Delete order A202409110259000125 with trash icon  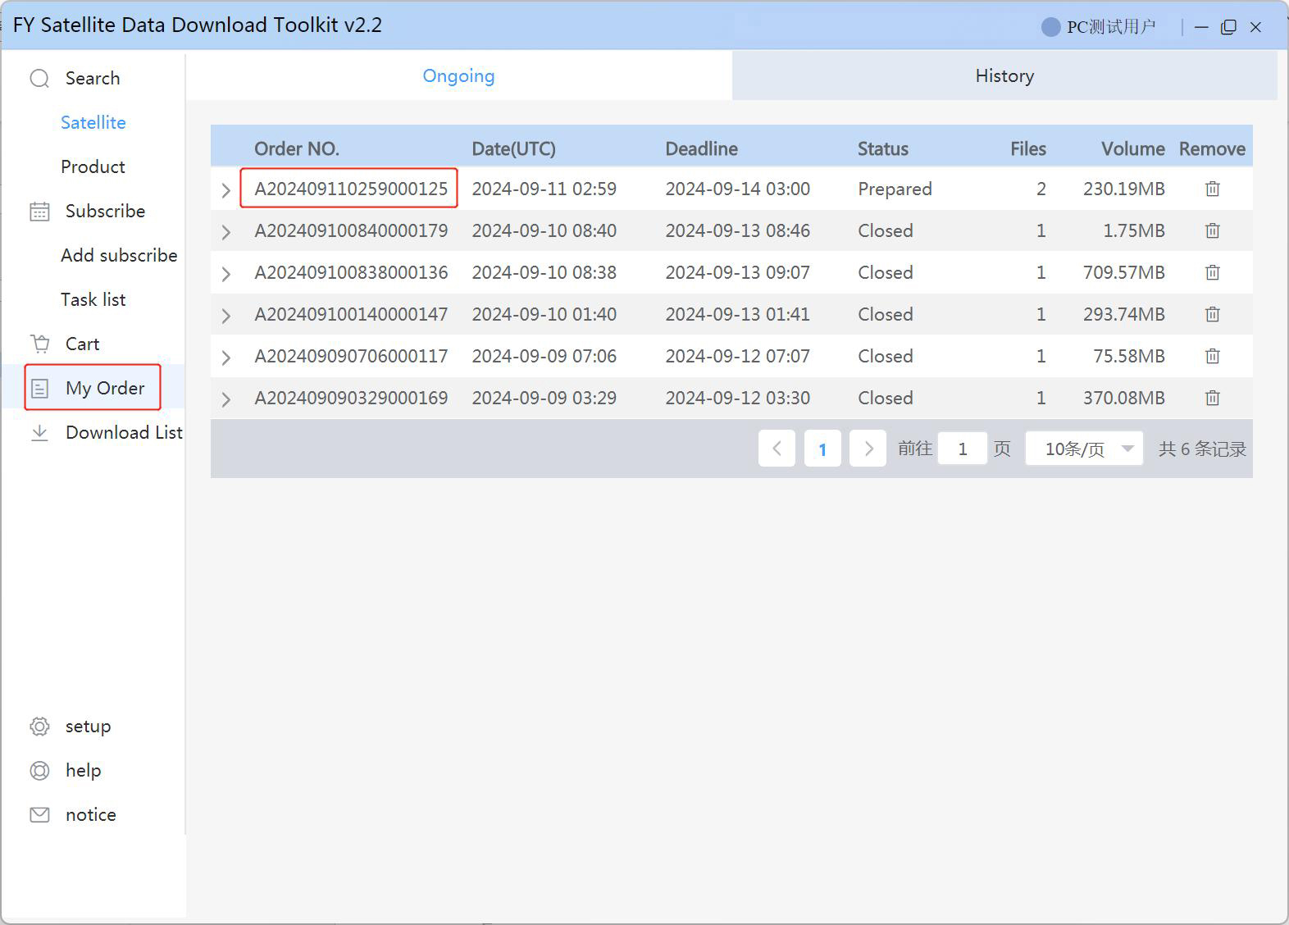1212,189
